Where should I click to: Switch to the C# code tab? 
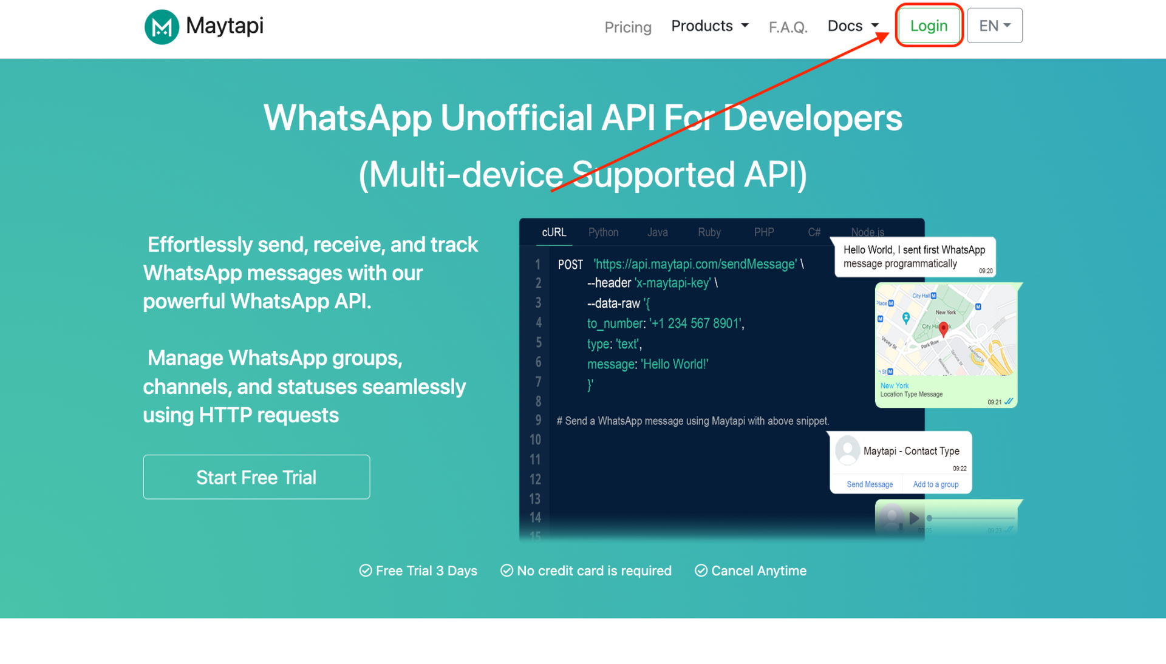[814, 232]
